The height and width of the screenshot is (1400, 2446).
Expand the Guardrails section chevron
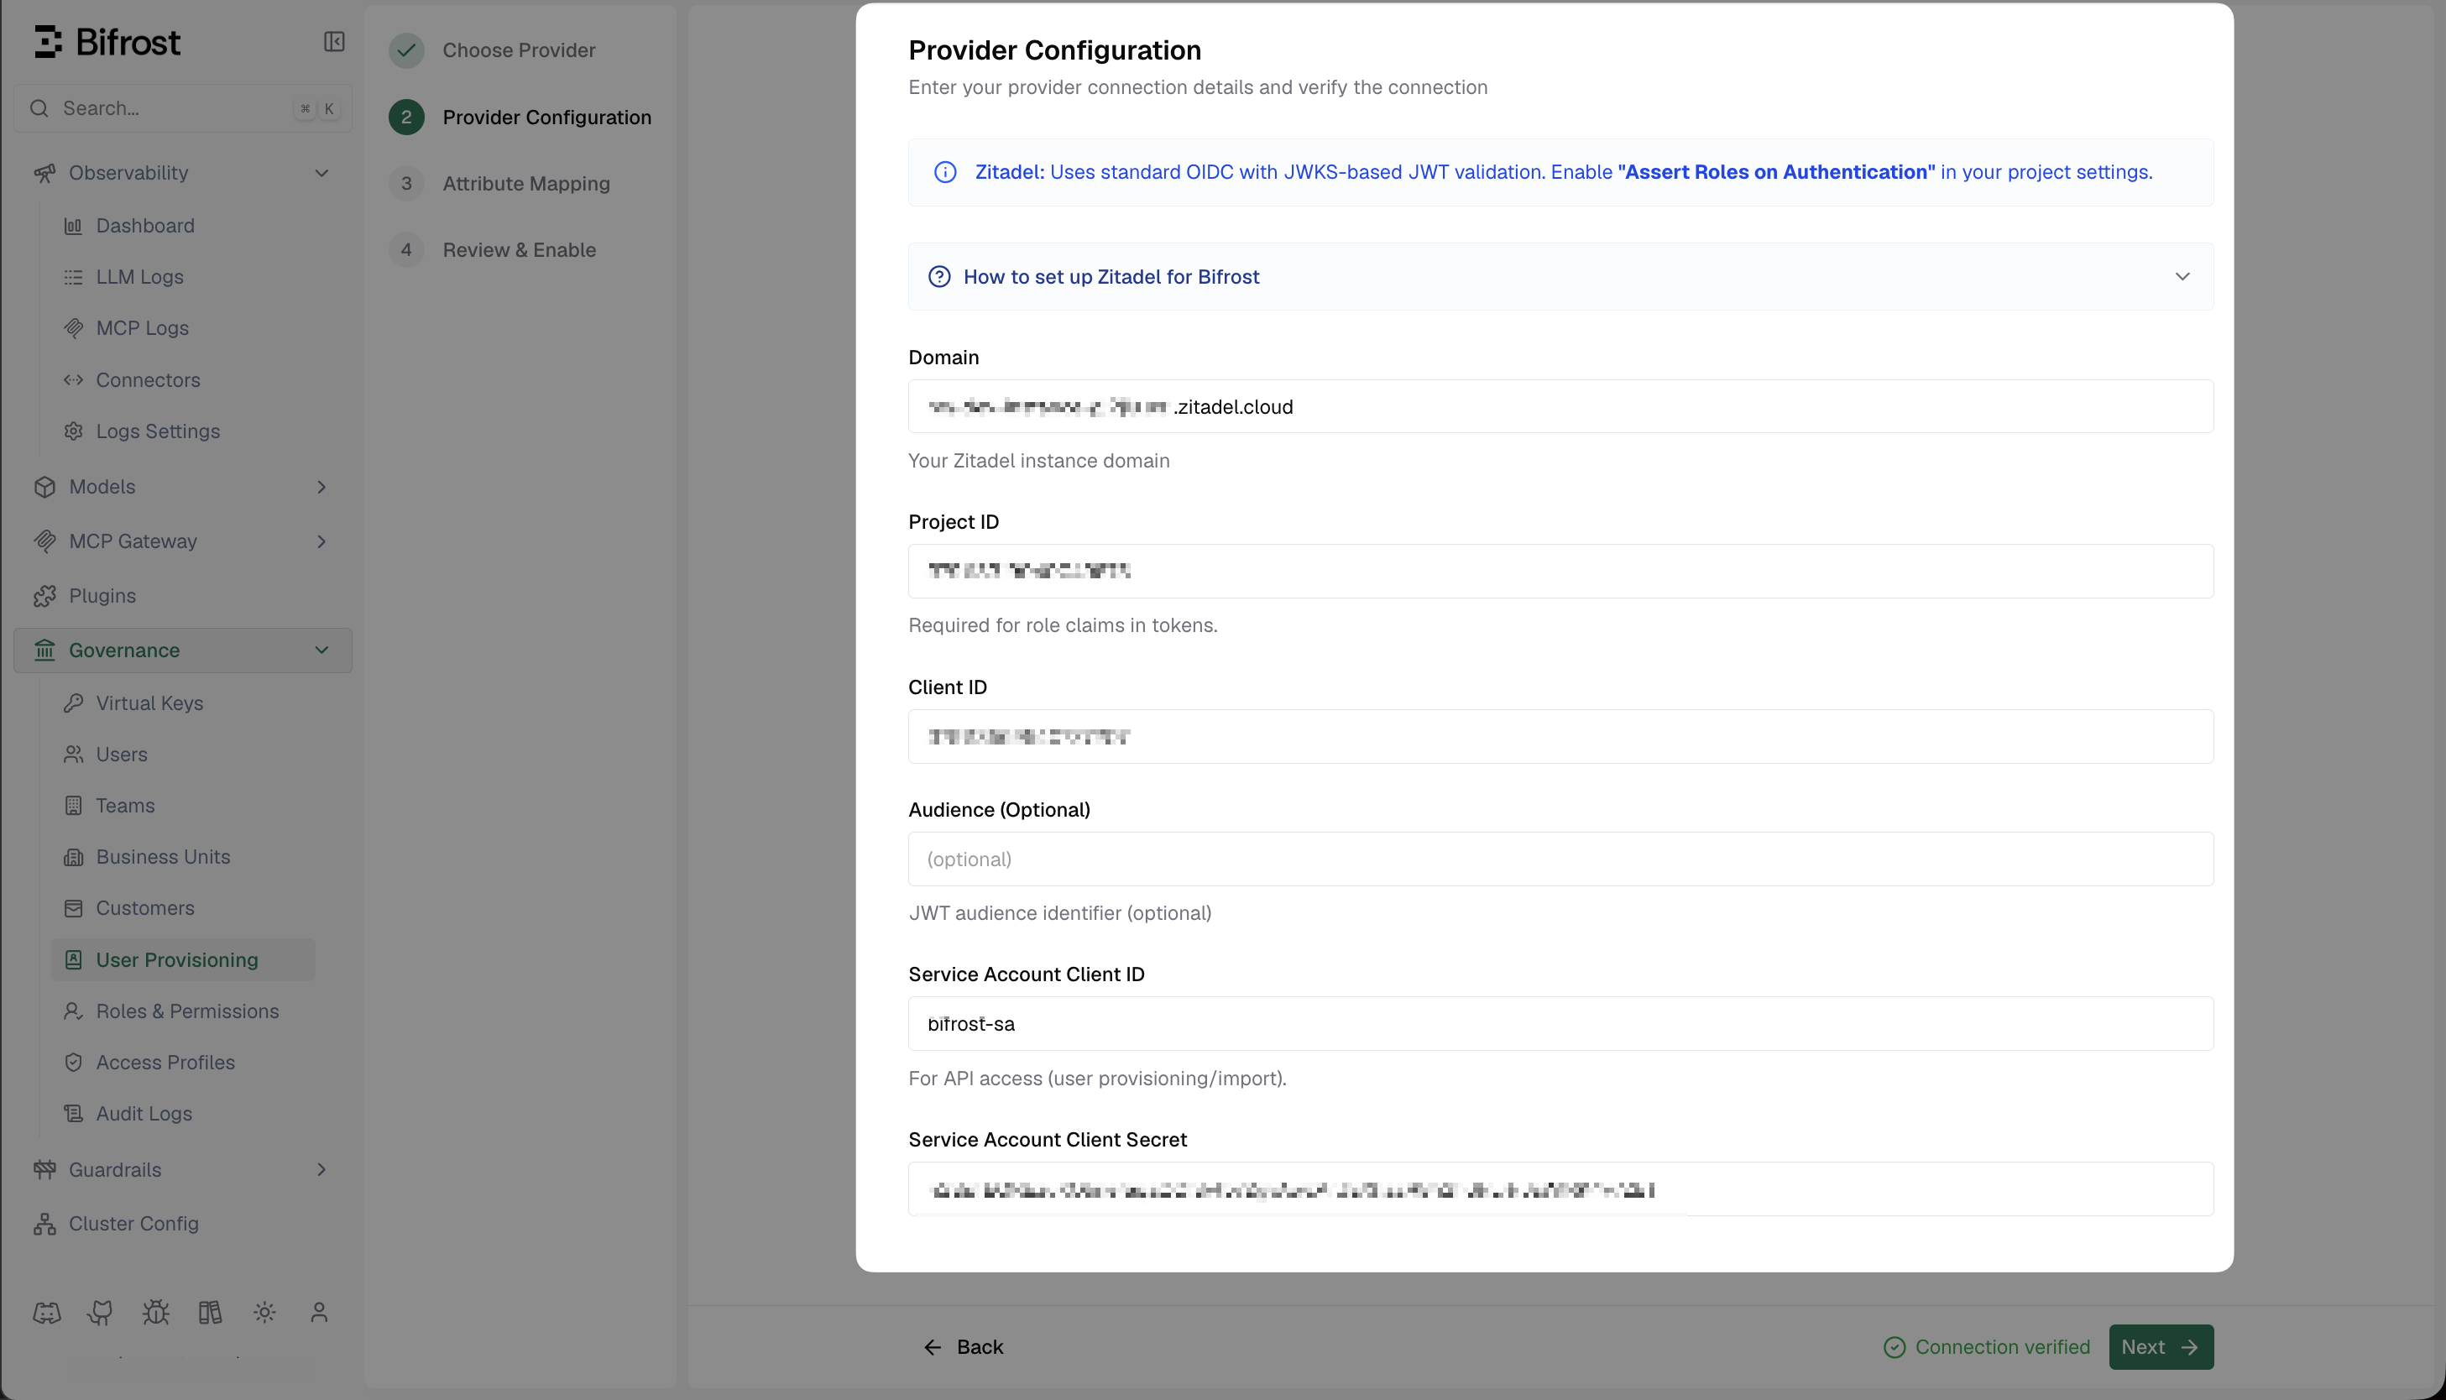click(321, 1169)
